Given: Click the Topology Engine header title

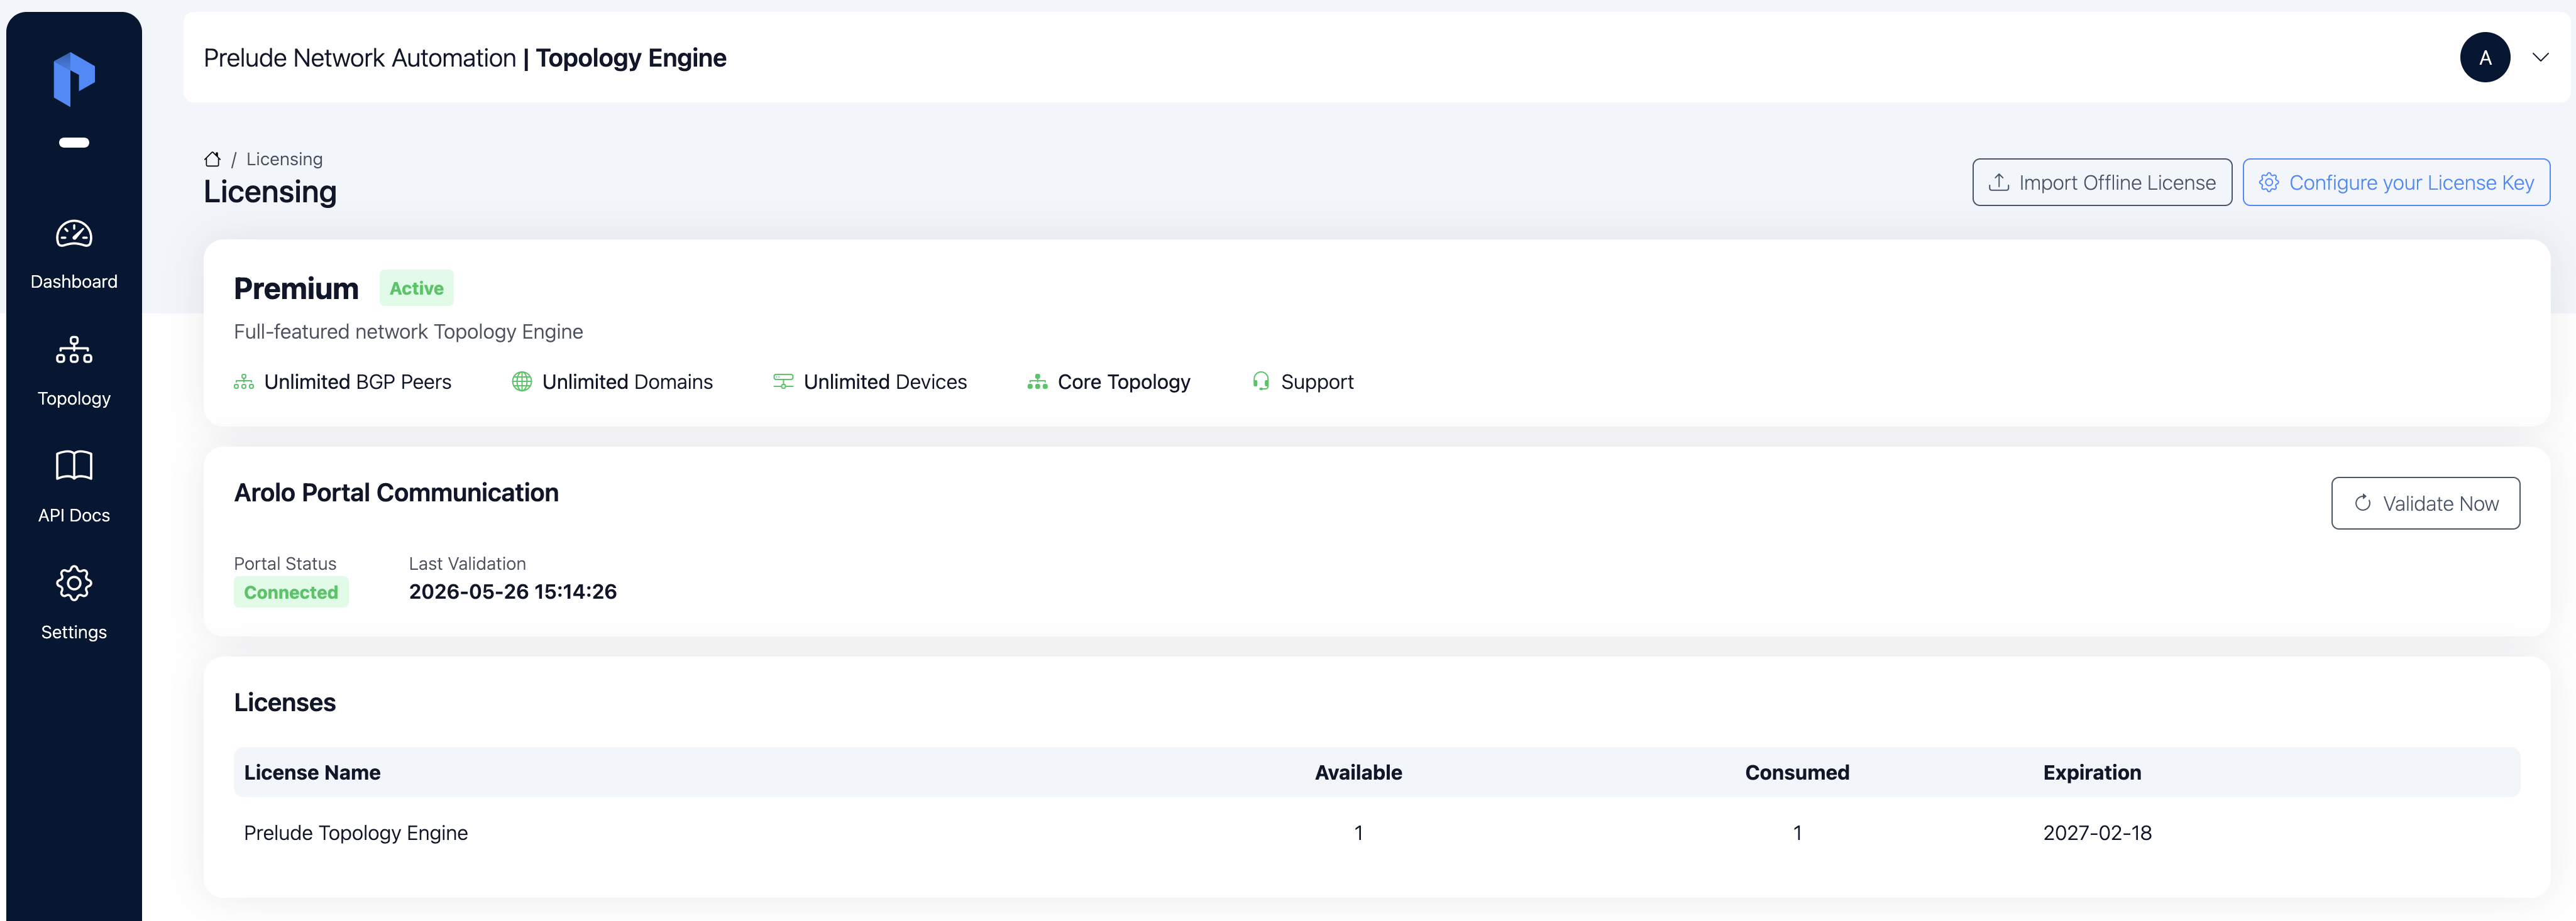Looking at the screenshot, I should (631, 58).
